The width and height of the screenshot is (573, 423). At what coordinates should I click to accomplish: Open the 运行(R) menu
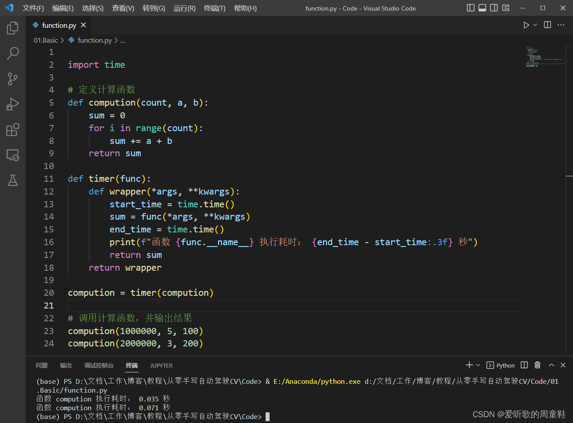(185, 8)
